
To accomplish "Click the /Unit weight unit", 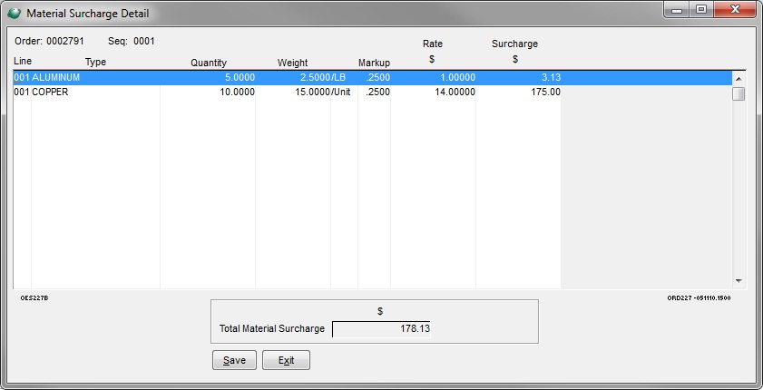I will click(341, 92).
